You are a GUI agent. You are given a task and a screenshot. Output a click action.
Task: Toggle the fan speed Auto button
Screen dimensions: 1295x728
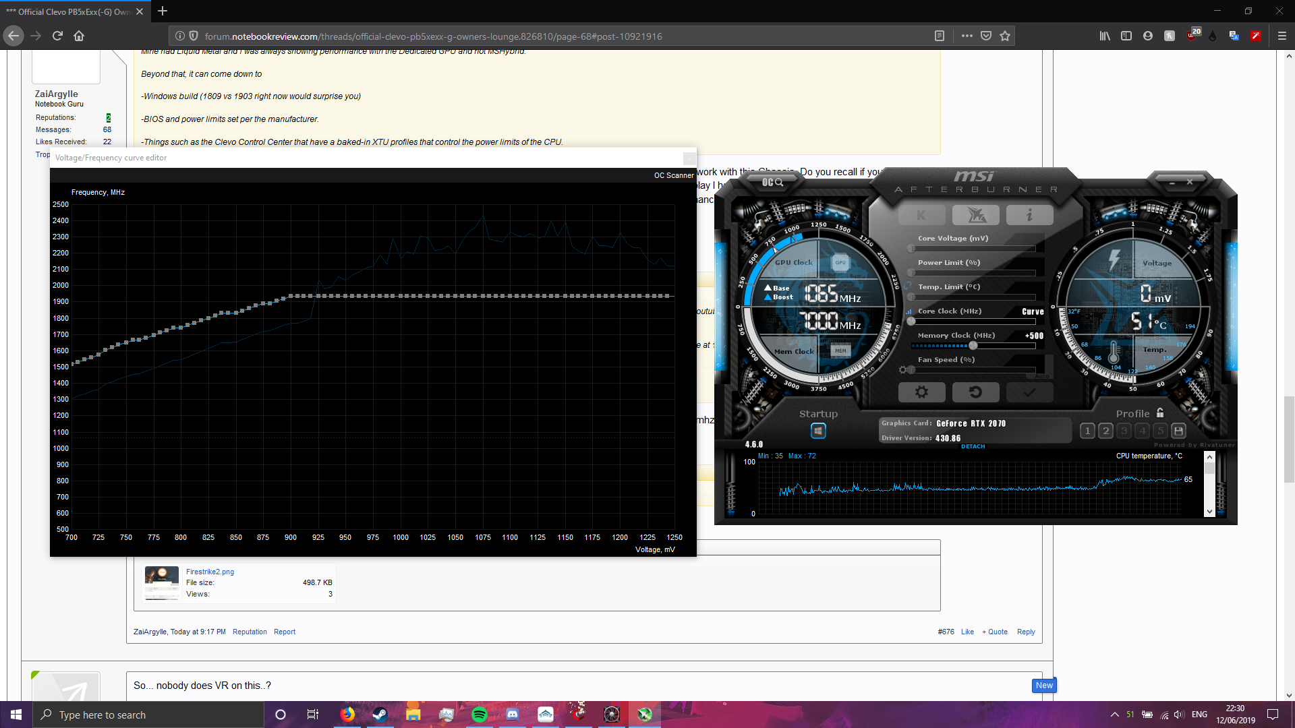click(1041, 376)
